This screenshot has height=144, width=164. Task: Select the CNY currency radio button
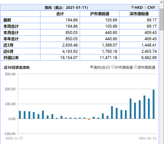[146, 7]
